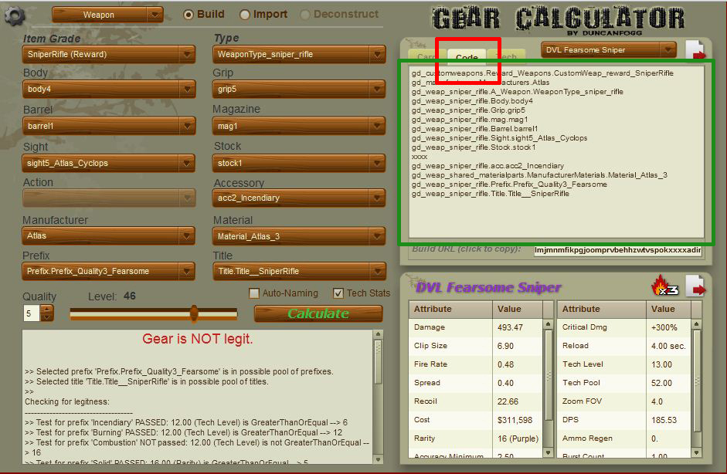Toggle the Tech Stats checkbox
Image resolution: width=727 pixels, height=474 pixels.
tap(338, 293)
